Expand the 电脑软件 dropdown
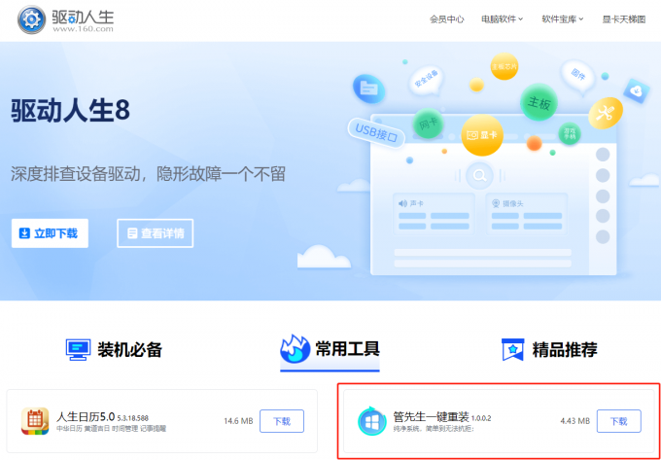The height and width of the screenshot is (460, 661). tap(503, 19)
